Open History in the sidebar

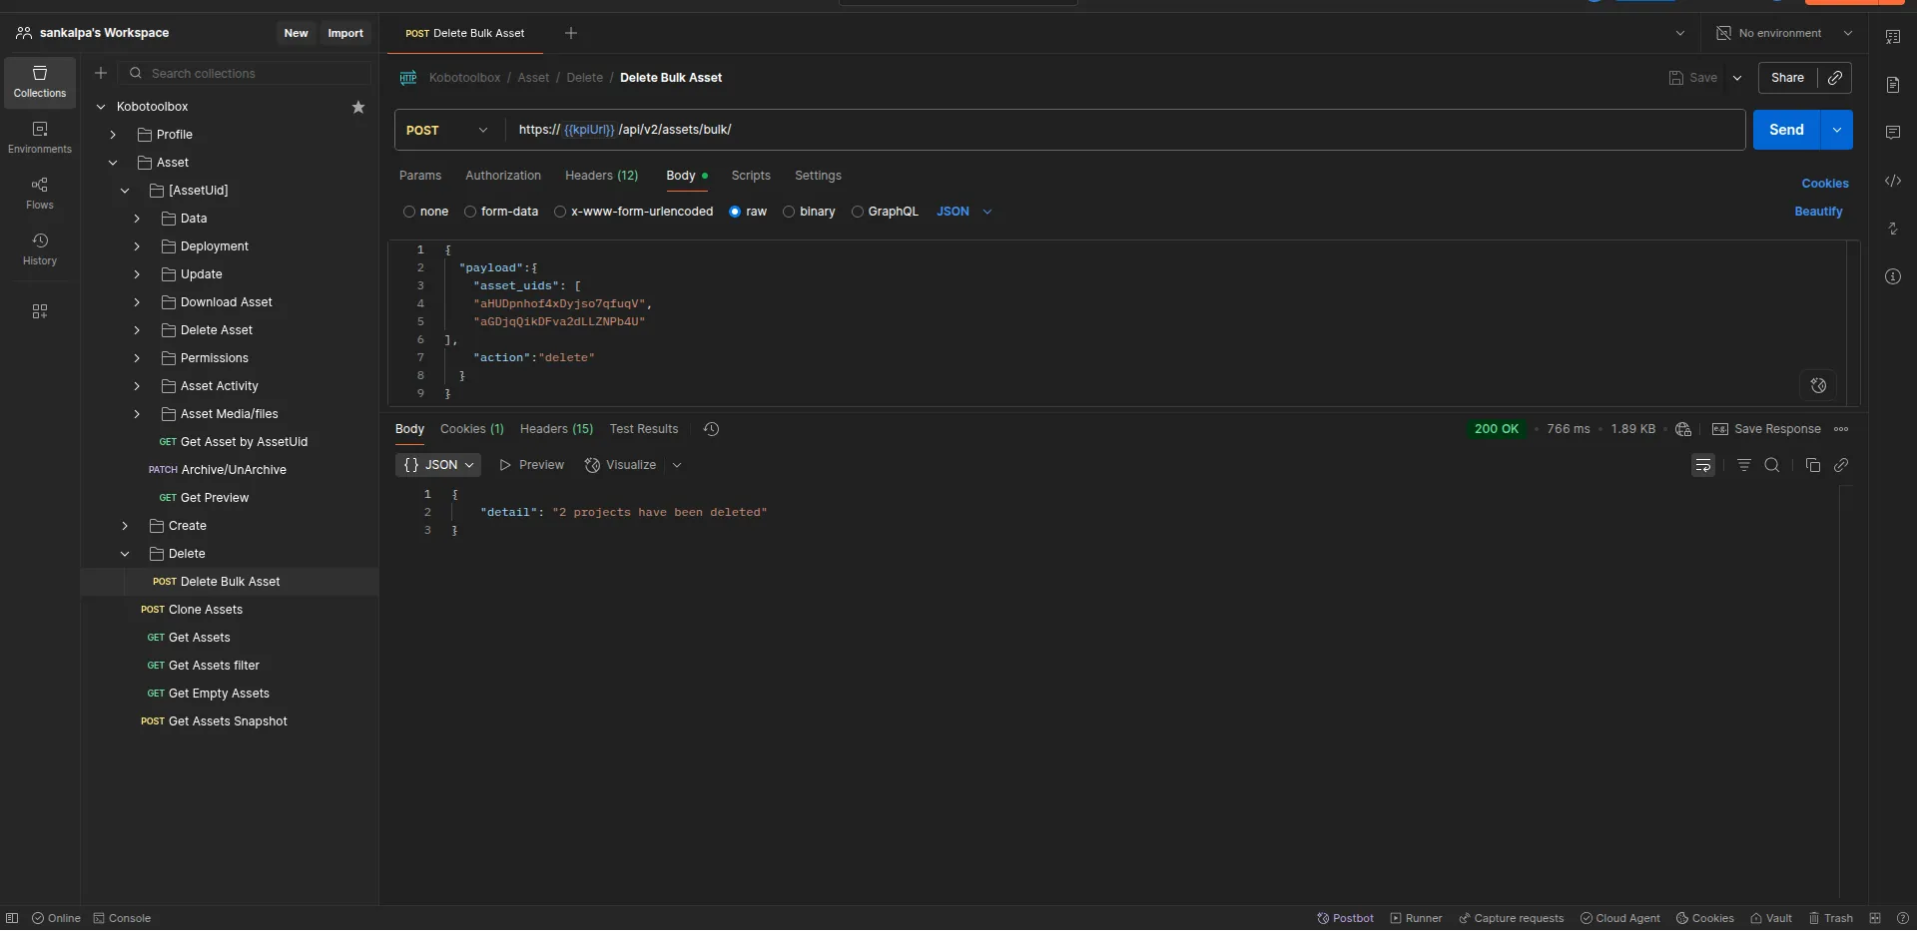[40, 249]
